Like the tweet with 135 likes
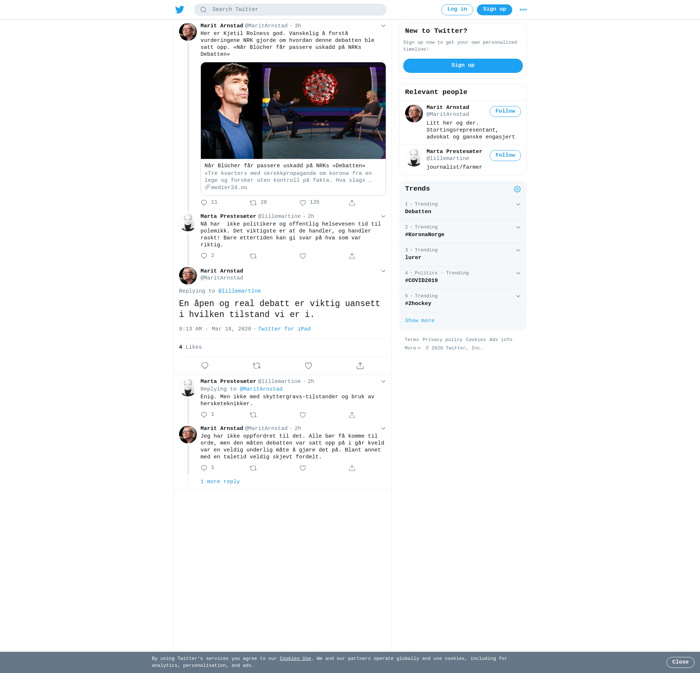This screenshot has width=700, height=673. click(x=303, y=203)
